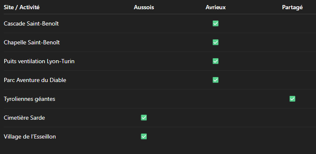Click the Site / Activité header
The image size is (316, 154).
point(21,8)
